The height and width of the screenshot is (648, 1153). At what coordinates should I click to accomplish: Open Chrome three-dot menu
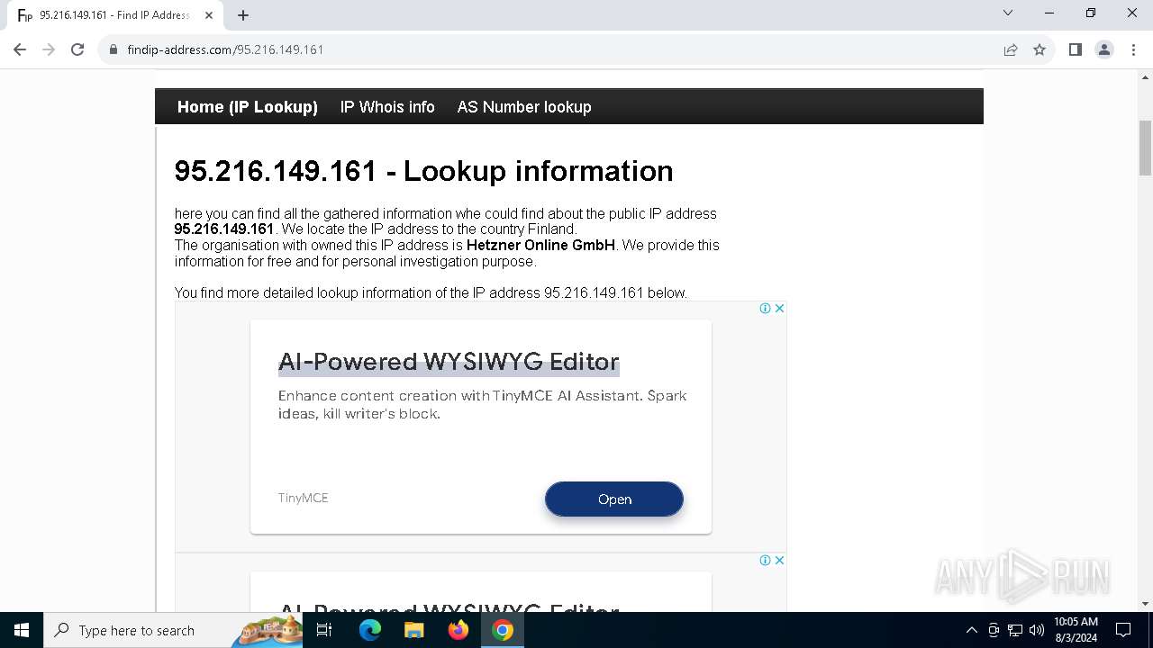[1133, 49]
